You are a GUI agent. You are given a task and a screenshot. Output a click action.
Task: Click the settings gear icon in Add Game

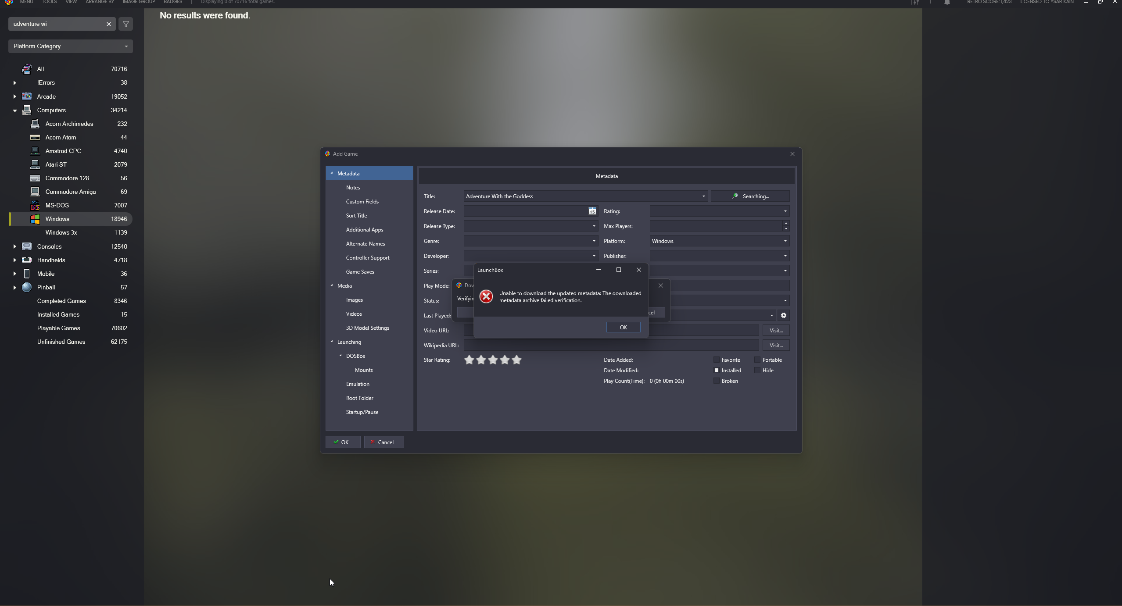coord(783,315)
